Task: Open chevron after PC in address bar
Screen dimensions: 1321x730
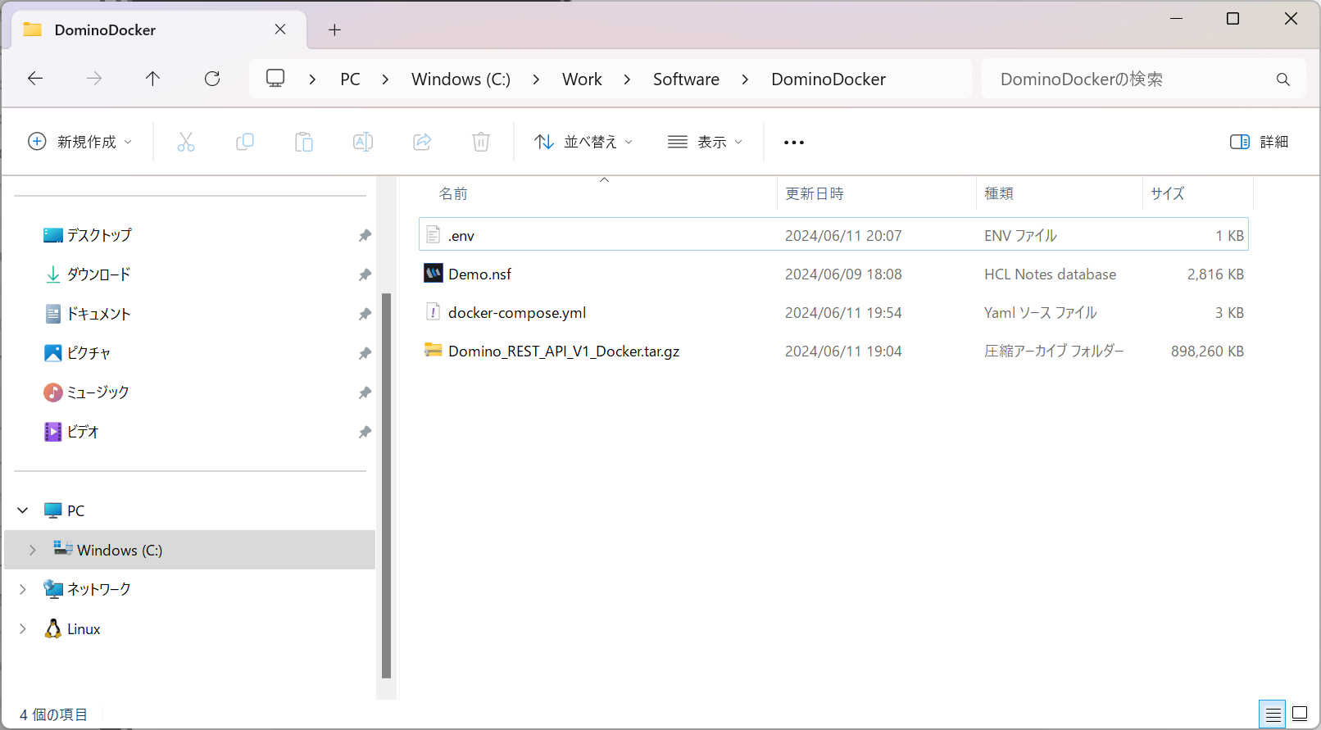Action: (385, 79)
